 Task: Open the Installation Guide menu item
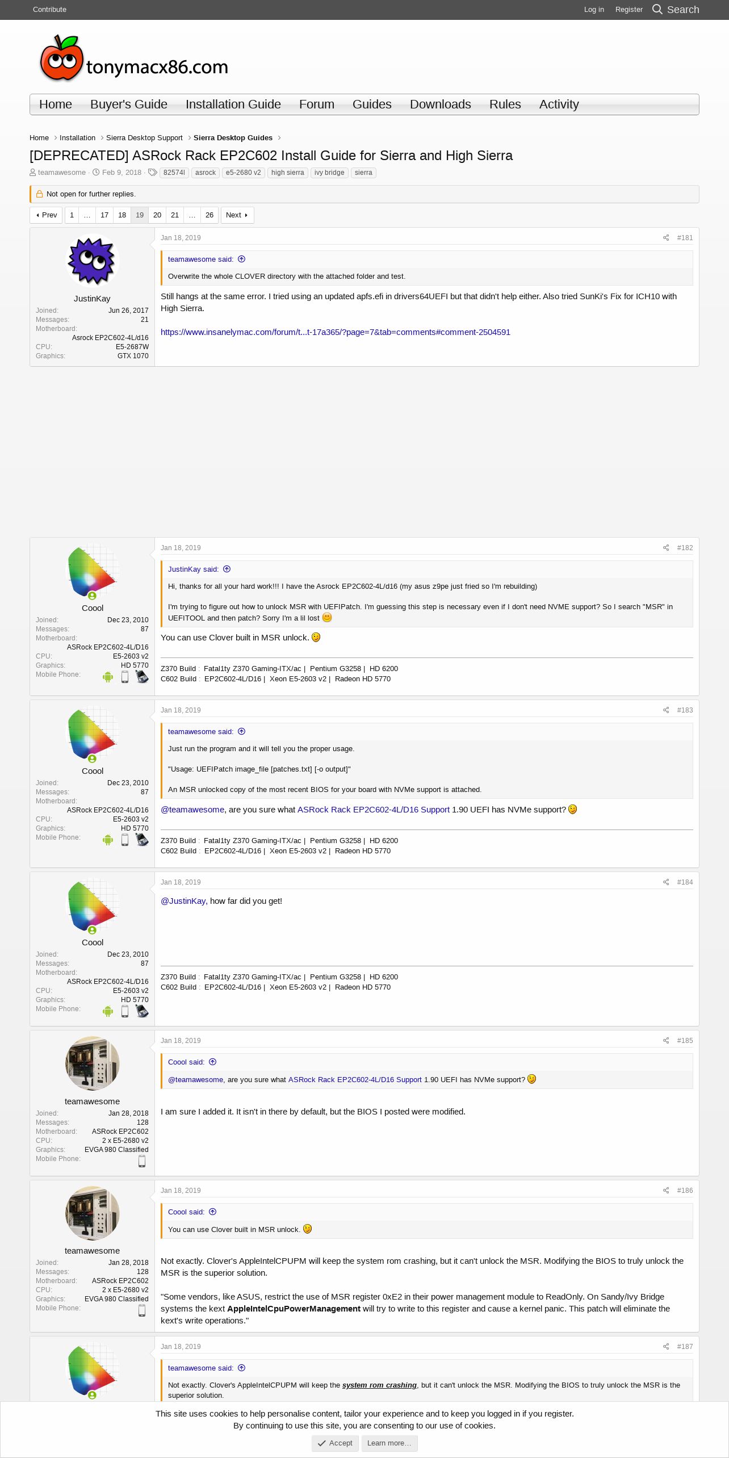tap(233, 104)
